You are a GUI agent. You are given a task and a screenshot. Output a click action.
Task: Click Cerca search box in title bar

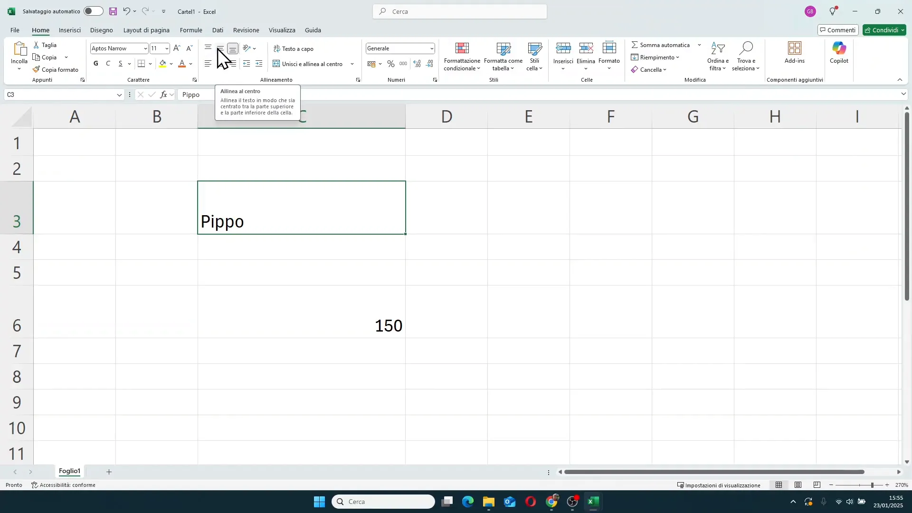tap(460, 11)
